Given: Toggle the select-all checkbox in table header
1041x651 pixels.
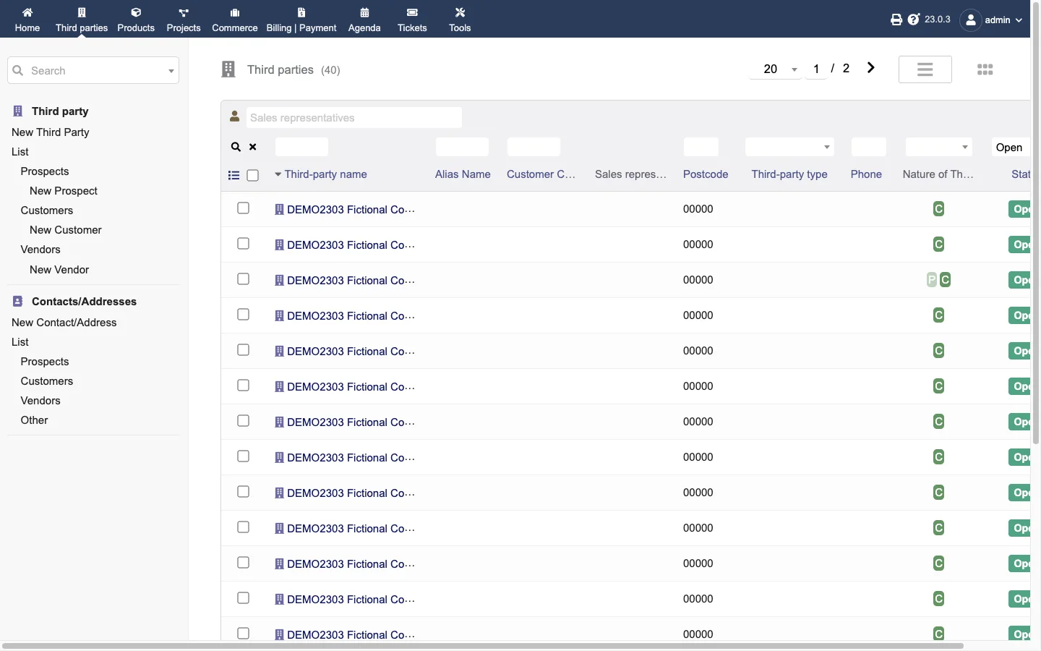Looking at the screenshot, I should [253, 175].
